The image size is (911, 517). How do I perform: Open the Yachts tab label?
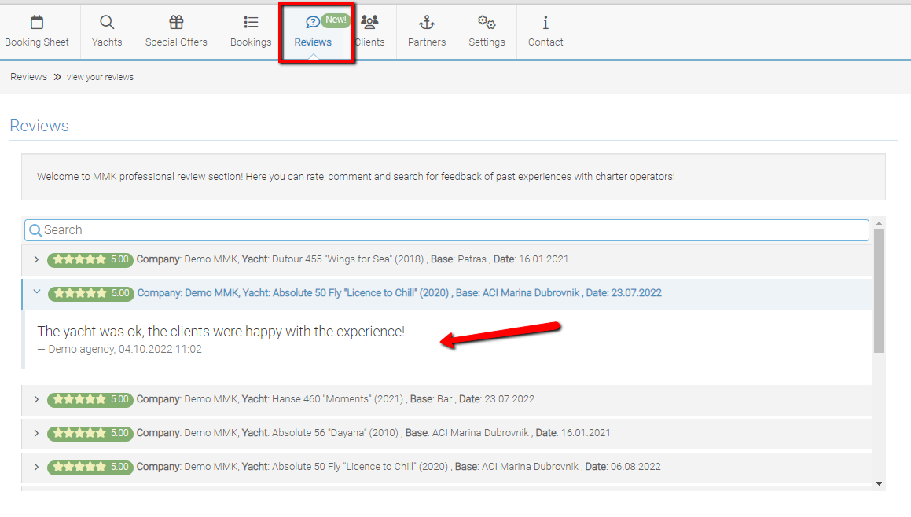coord(107,42)
